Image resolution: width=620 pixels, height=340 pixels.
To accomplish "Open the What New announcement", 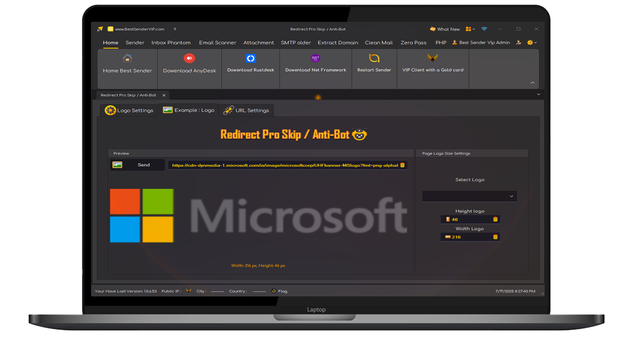I will point(445,29).
